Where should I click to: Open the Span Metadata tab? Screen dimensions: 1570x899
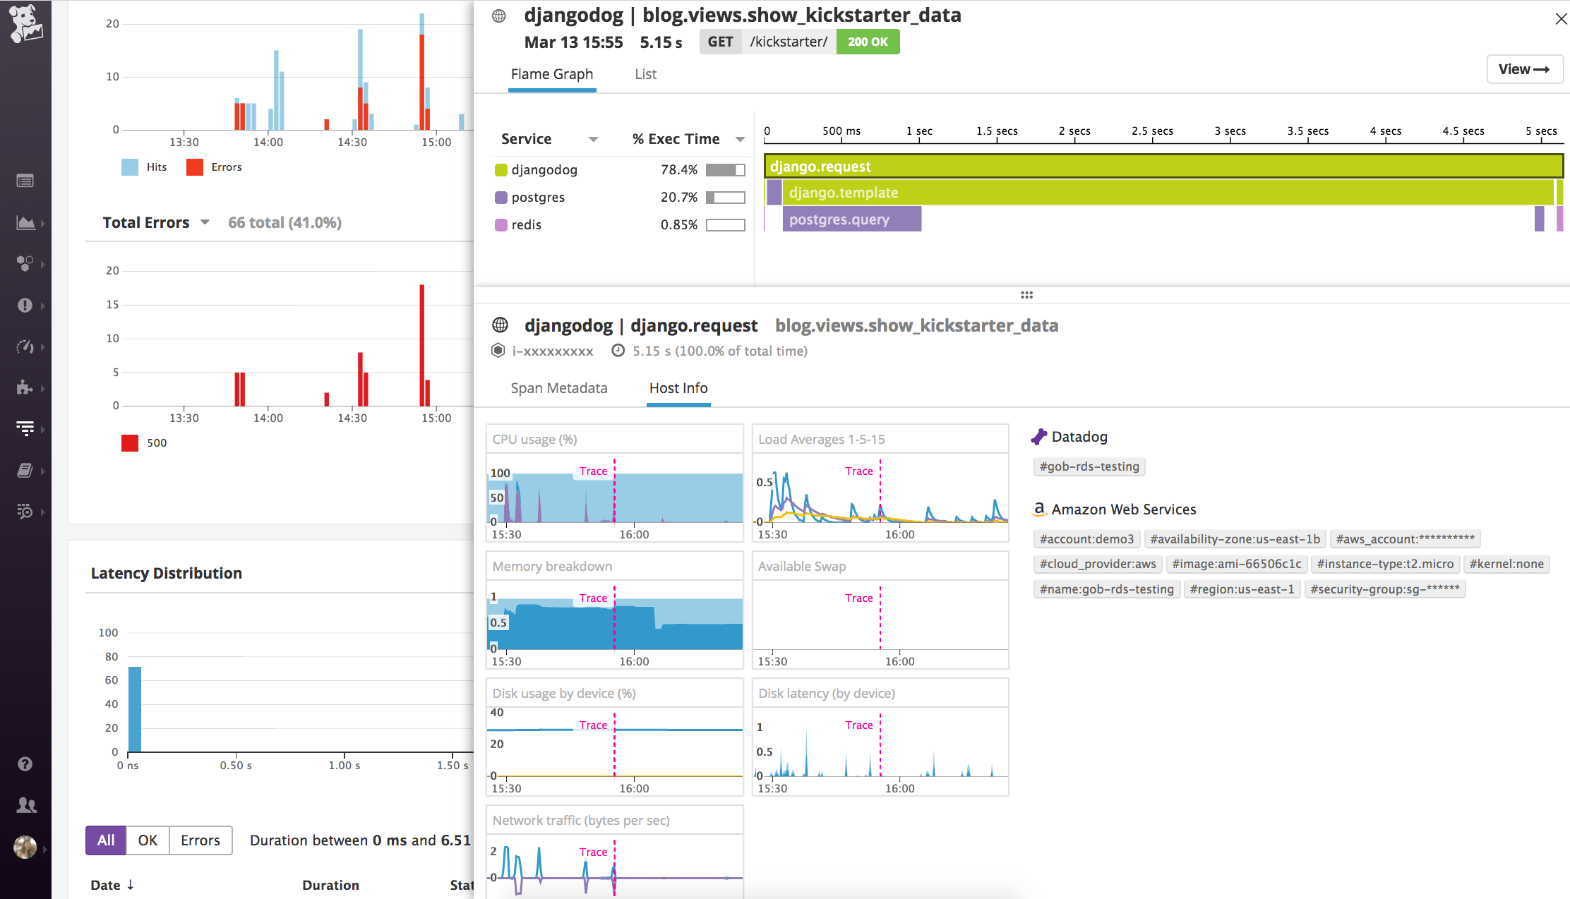click(x=558, y=388)
